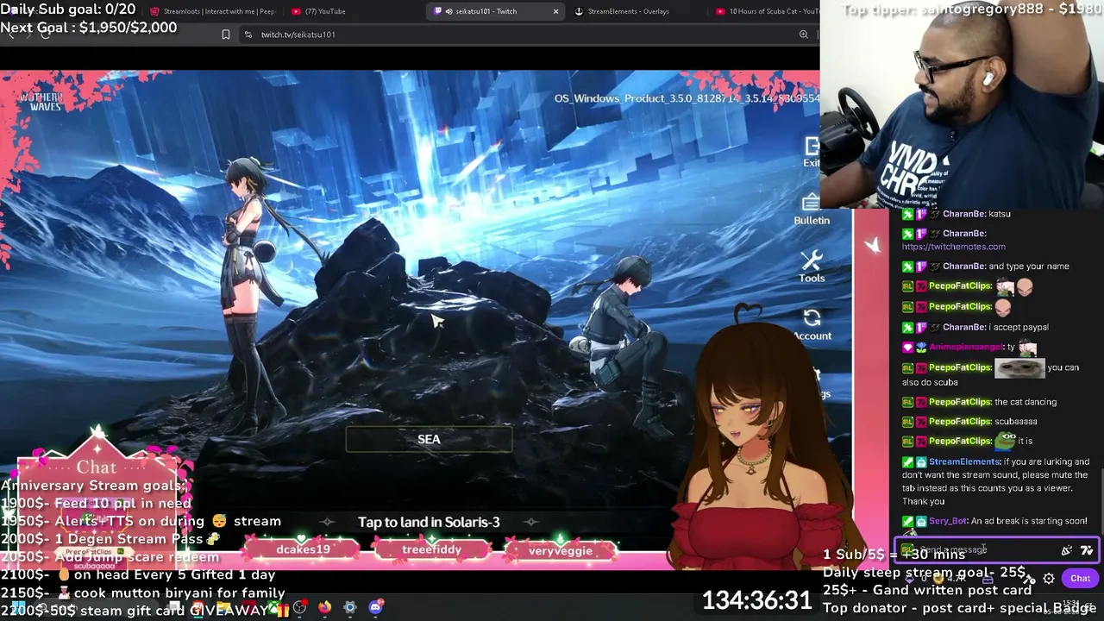Click the treeefiddy name banner
1104x621 pixels.
pos(431,549)
